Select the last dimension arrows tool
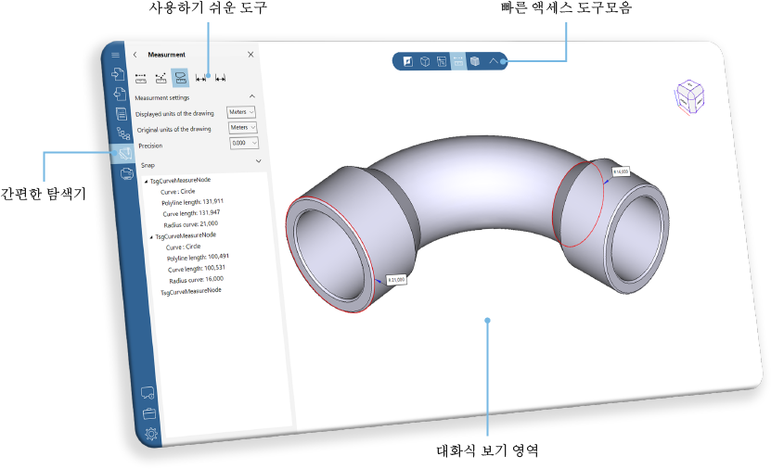The height and width of the screenshot is (469, 771). point(220,78)
